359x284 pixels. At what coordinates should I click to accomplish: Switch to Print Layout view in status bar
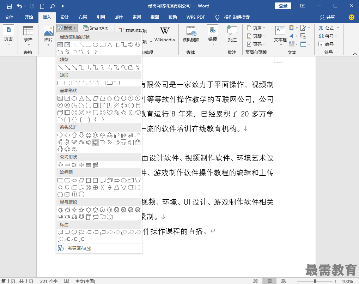269,281
